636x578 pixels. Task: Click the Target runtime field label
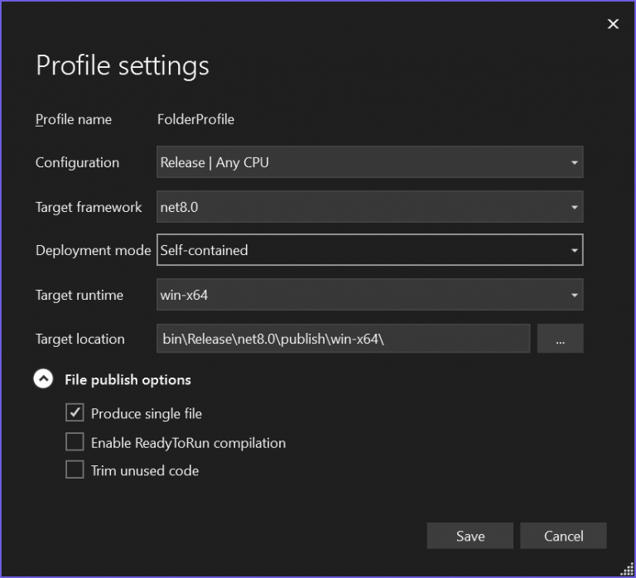[x=79, y=295]
